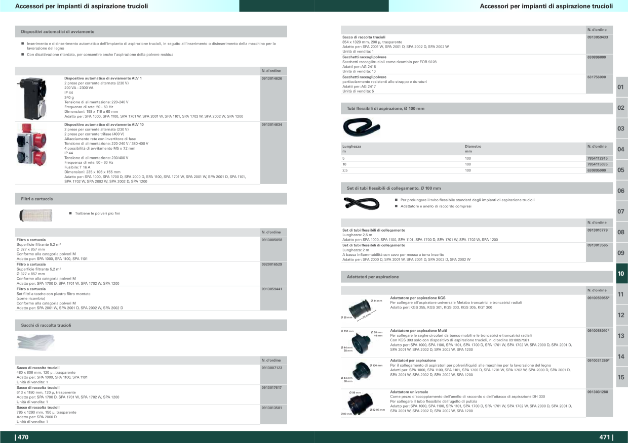Click the 'Set di tubi flessibili di collegamento, Ø 100 mm' header
628x443 pixels.
(x=477, y=188)
